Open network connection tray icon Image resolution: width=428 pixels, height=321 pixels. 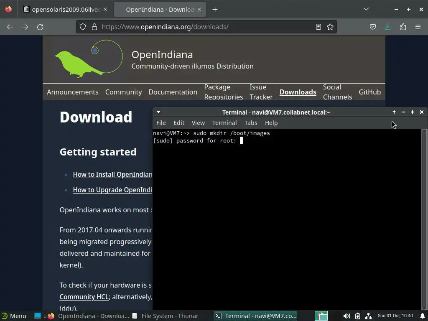point(368,316)
